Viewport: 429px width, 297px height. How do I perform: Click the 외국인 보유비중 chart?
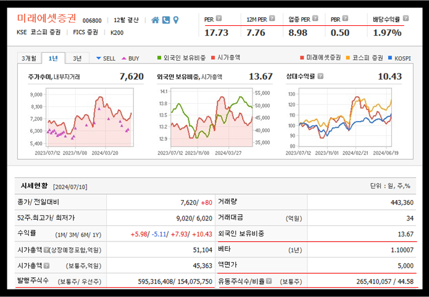pos(212,117)
